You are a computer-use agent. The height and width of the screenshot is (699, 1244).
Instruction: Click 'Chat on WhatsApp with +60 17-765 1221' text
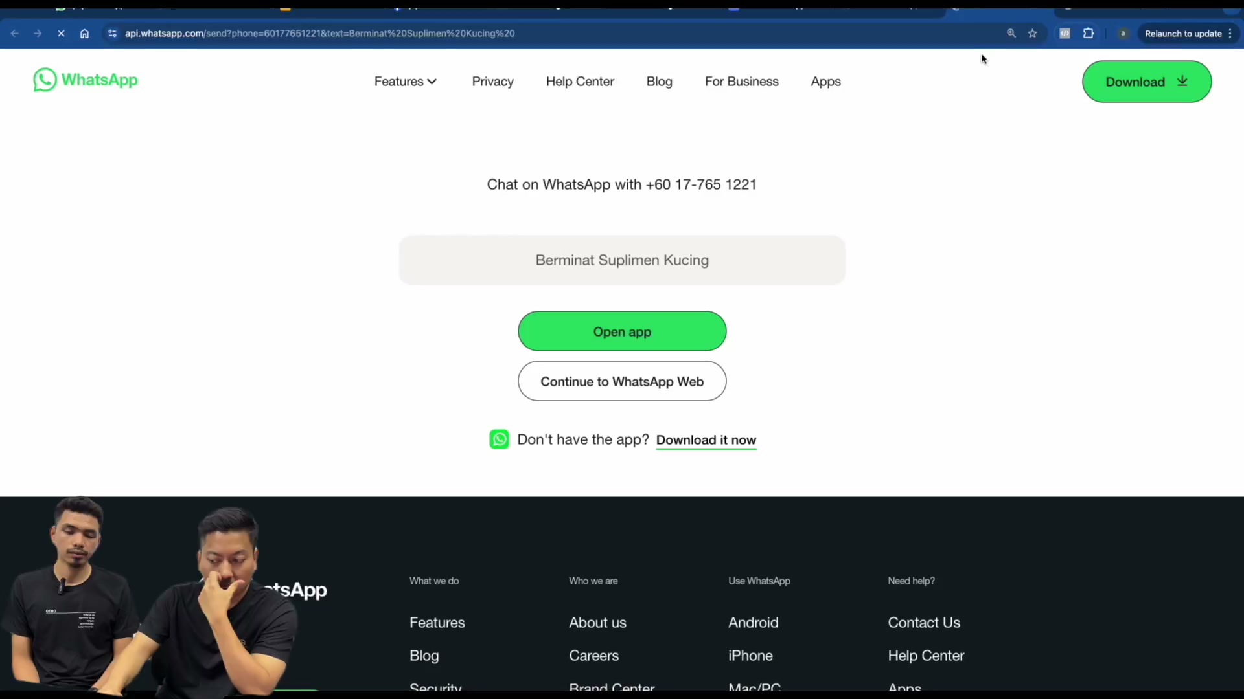coord(621,184)
